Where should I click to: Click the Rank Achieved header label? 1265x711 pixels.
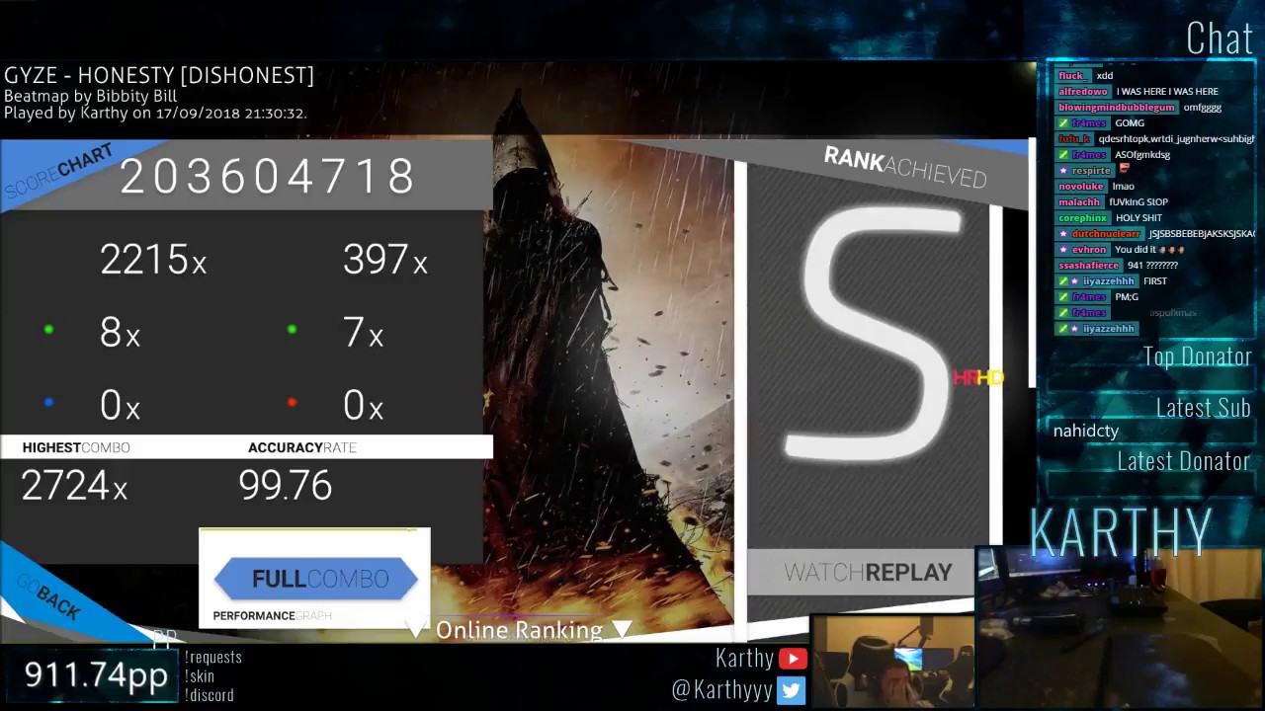[905, 167]
